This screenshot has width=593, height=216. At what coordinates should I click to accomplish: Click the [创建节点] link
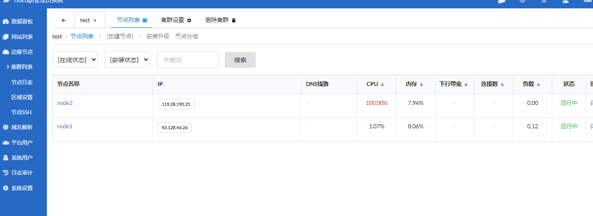(x=120, y=37)
